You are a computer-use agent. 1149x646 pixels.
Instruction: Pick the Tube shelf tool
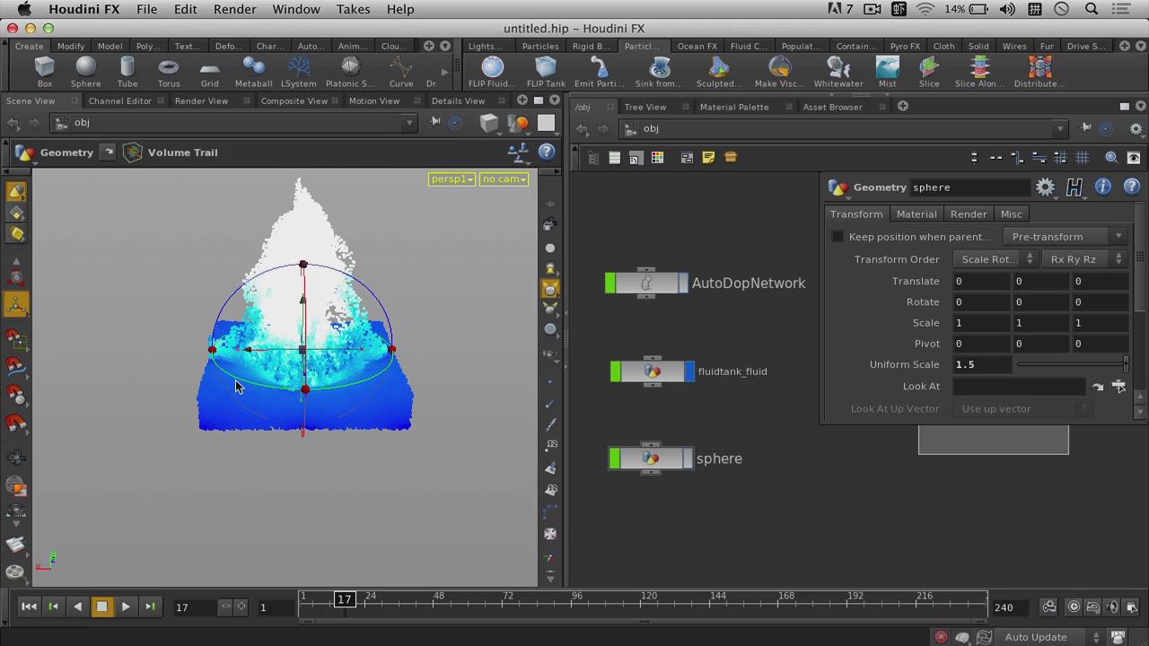127,72
